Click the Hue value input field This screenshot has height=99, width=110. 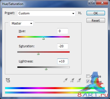63,31
